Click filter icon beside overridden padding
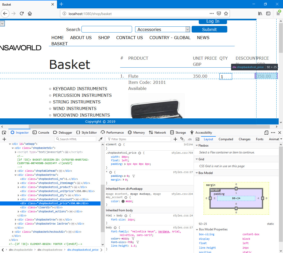Screen dimensions: 283x253 click(x=134, y=176)
